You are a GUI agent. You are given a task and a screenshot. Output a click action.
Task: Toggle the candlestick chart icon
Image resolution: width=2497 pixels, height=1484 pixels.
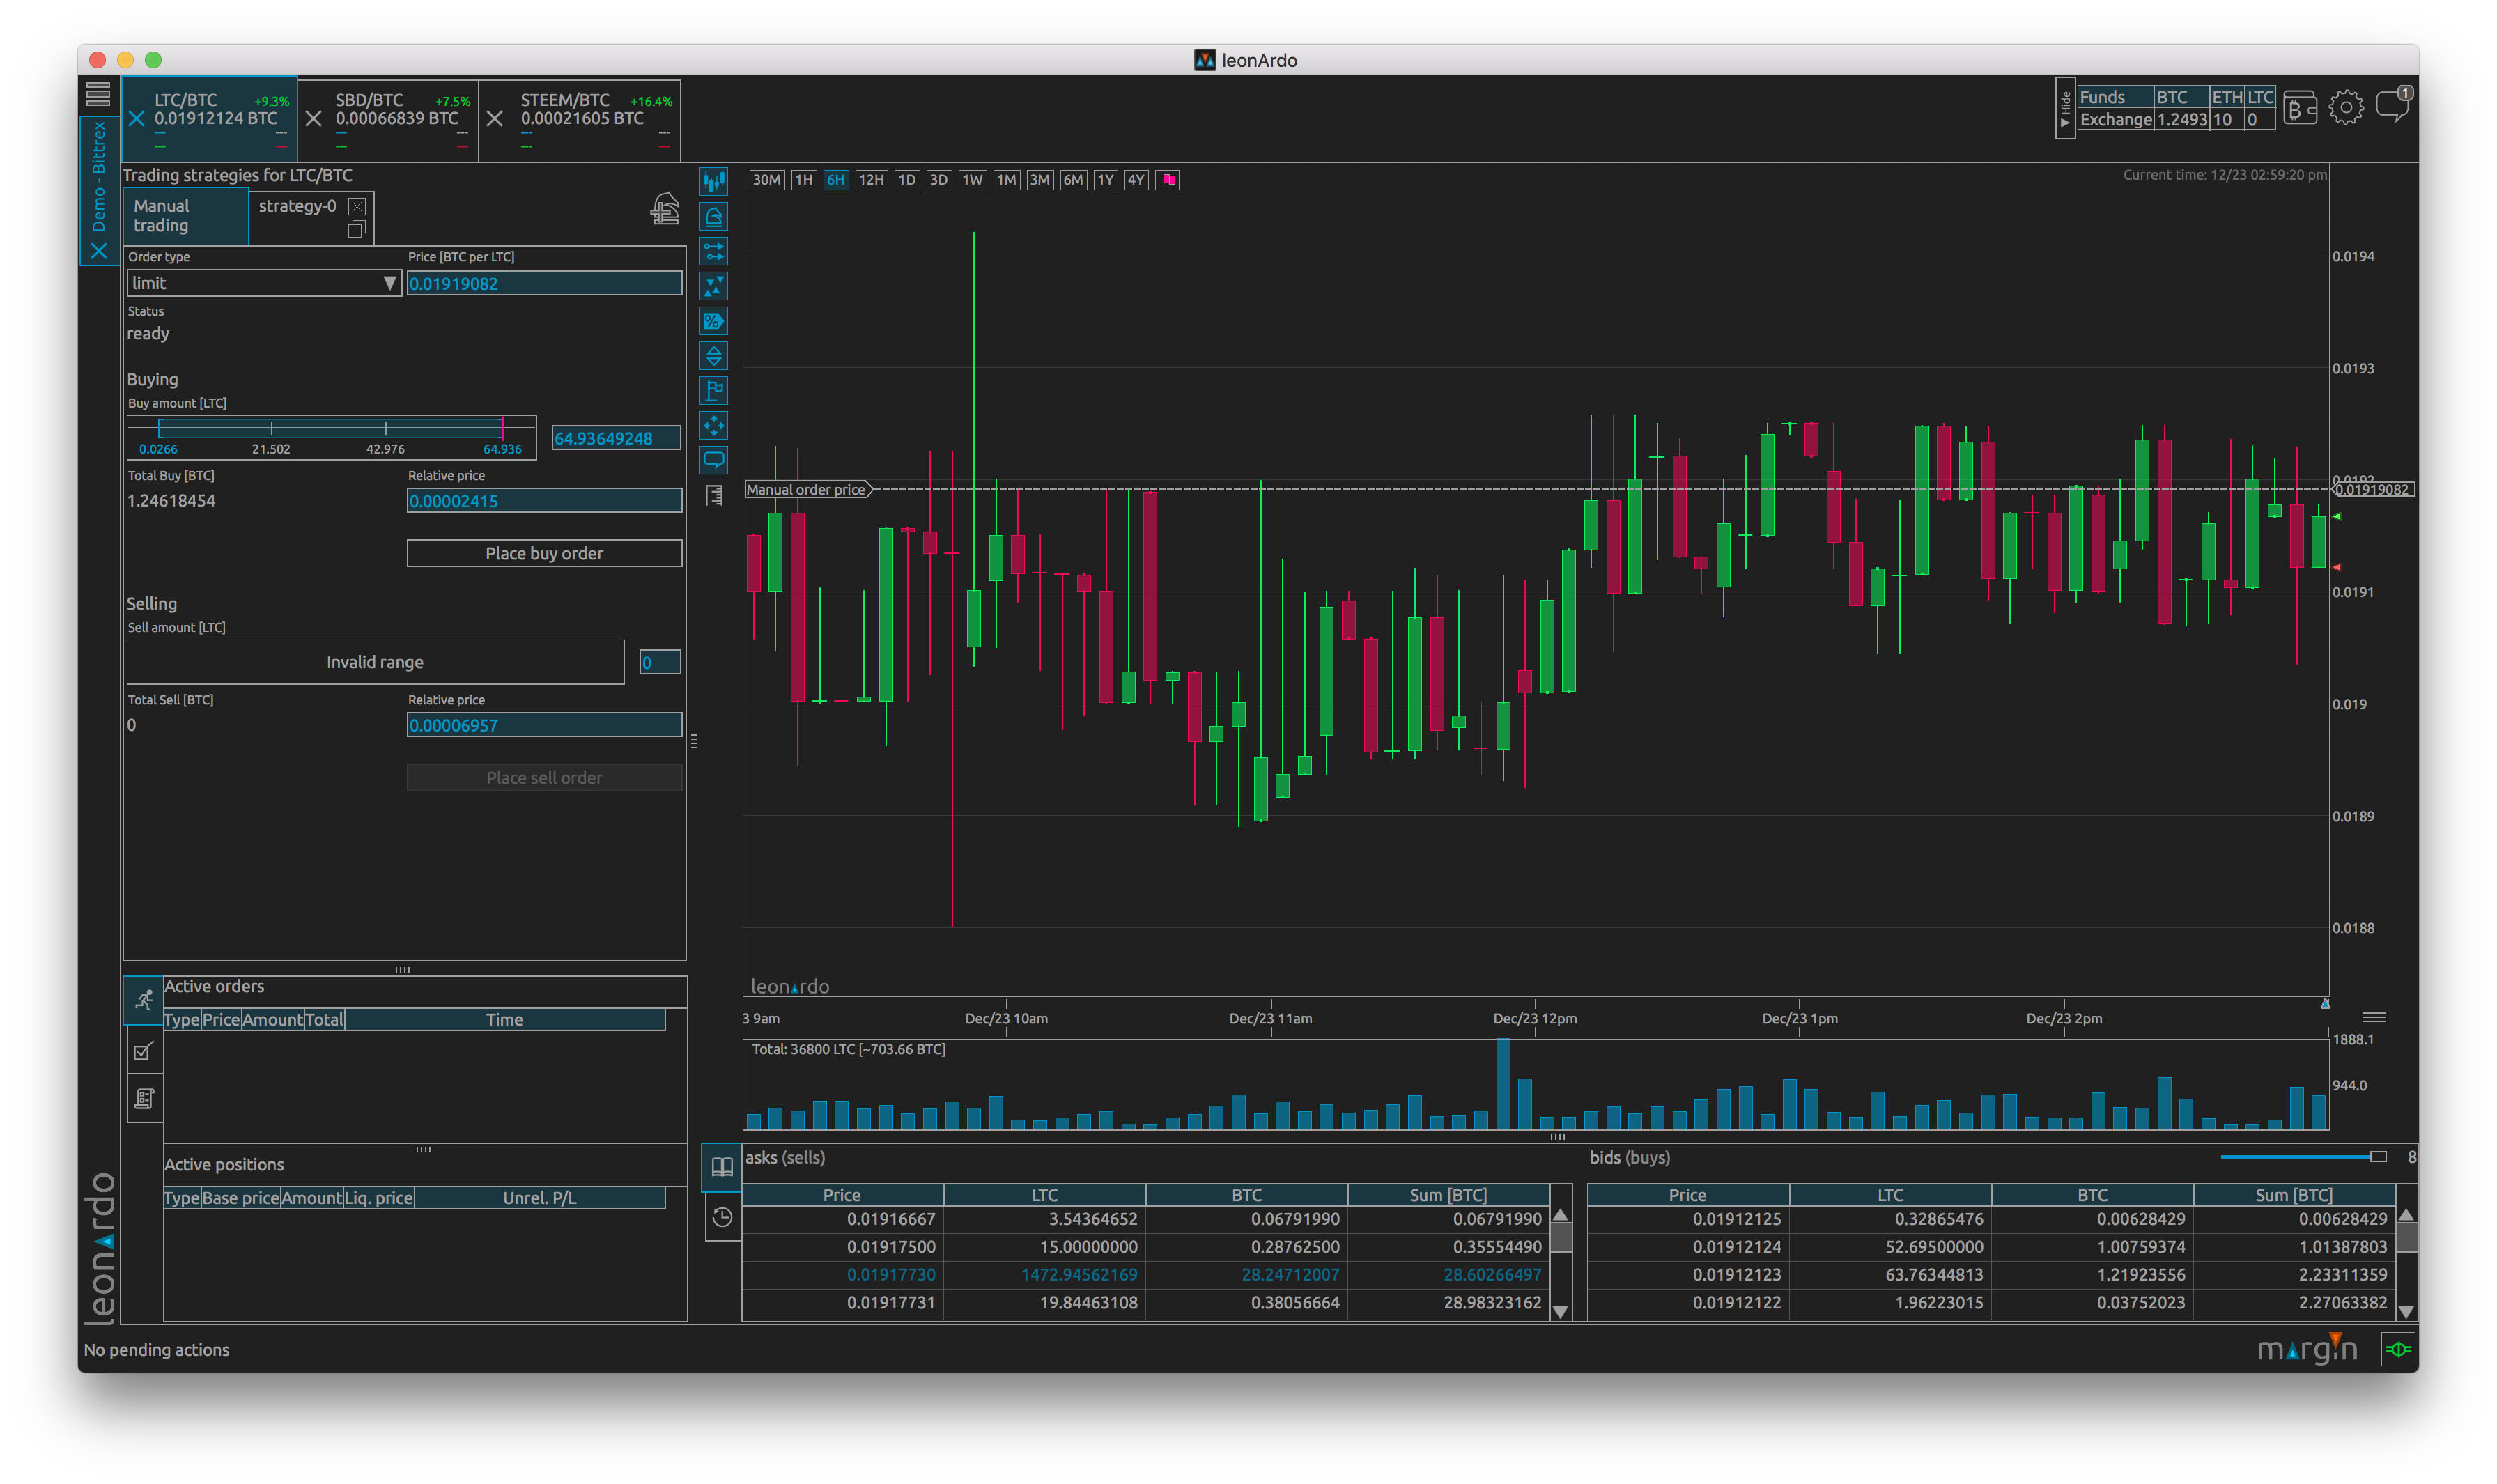click(x=714, y=181)
